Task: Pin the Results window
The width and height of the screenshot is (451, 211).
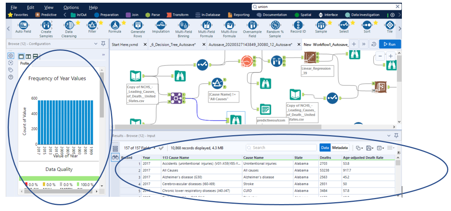Action: coord(396,136)
